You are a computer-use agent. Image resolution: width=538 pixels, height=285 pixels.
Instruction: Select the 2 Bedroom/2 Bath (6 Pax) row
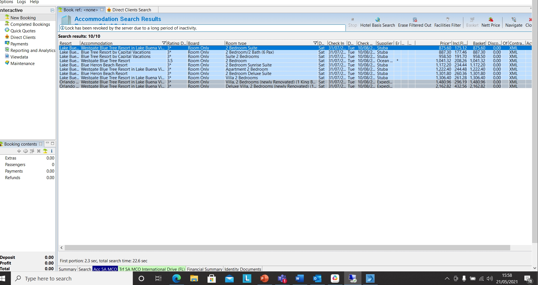(x=295, y=52)
